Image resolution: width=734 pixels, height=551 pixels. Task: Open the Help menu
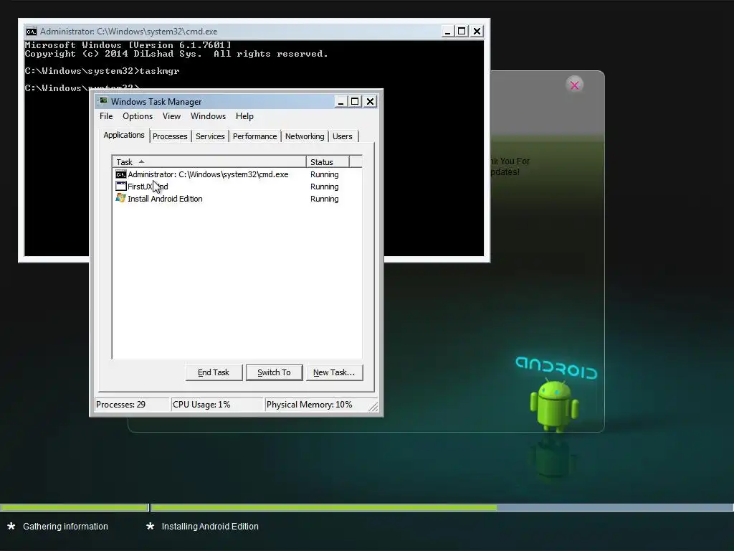pyautogui.click(x=244, y=116)
